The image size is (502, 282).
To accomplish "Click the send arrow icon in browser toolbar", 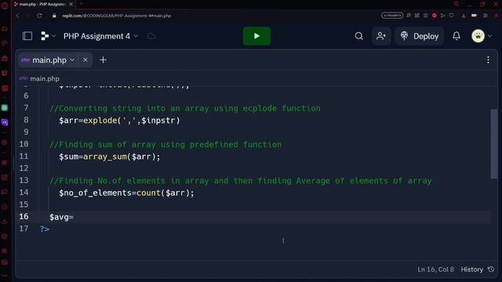I will point(442,16).
